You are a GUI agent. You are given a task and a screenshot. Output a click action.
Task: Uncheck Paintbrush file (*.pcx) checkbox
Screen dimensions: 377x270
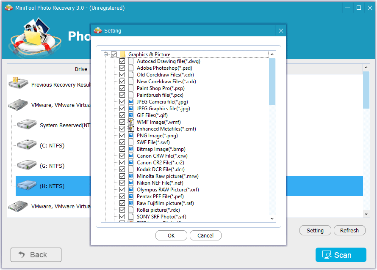click(x=122, y=95)
